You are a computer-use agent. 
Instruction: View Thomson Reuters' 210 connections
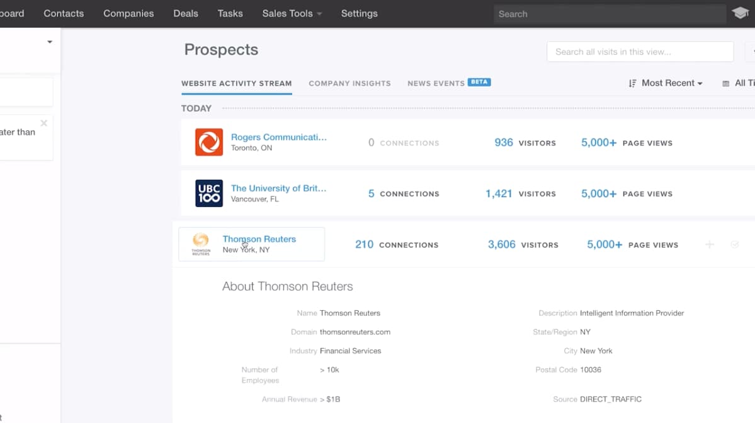396,244
